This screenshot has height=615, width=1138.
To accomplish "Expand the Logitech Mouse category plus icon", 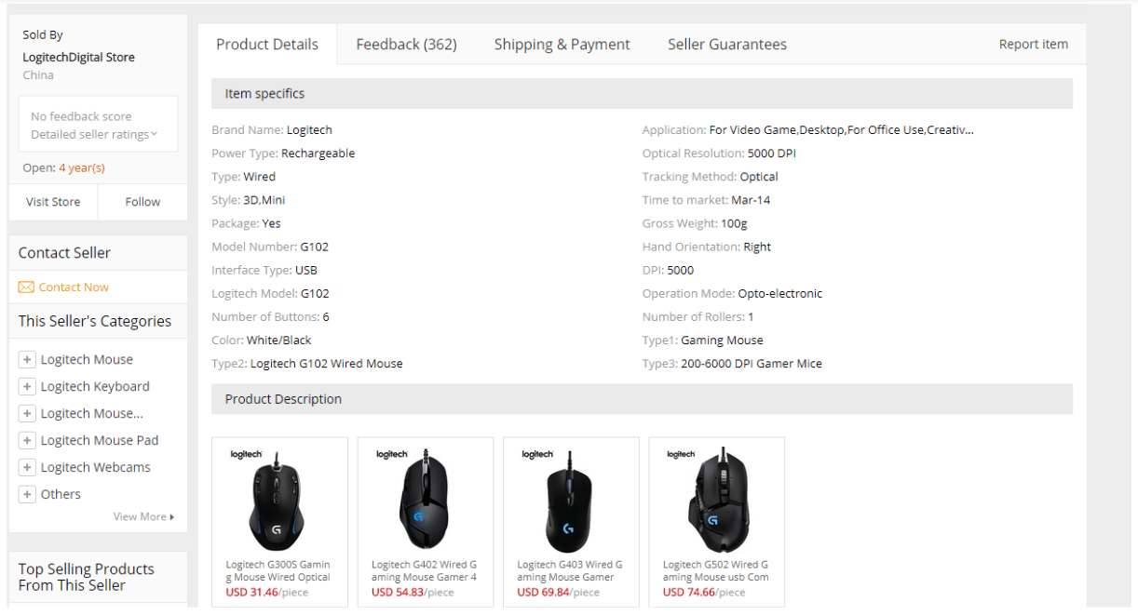I will pyautogui.click(x=27, y=360).
